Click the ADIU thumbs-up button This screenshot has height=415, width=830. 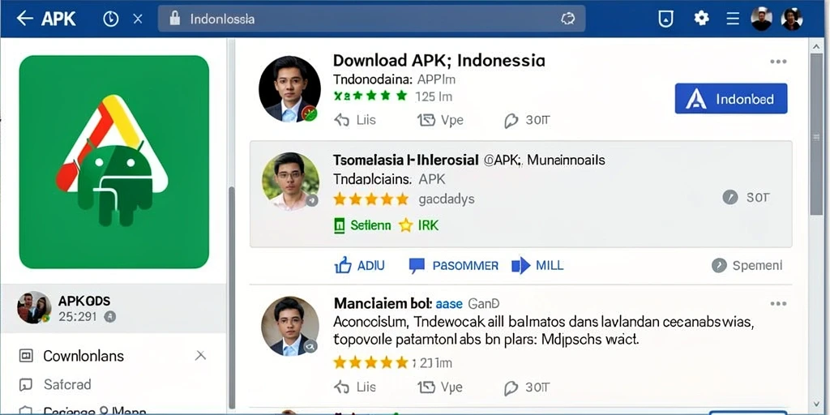tap(359, 265)
